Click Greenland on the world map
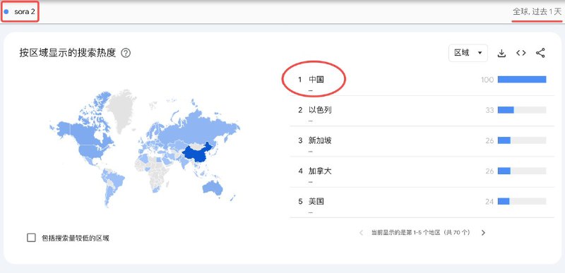565x273 pixels. click(x=122, y=110)
